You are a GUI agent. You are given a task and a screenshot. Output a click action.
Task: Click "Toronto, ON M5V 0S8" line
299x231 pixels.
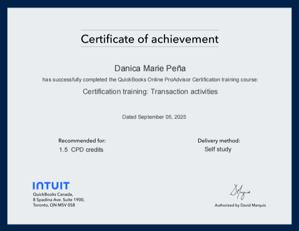54,205
